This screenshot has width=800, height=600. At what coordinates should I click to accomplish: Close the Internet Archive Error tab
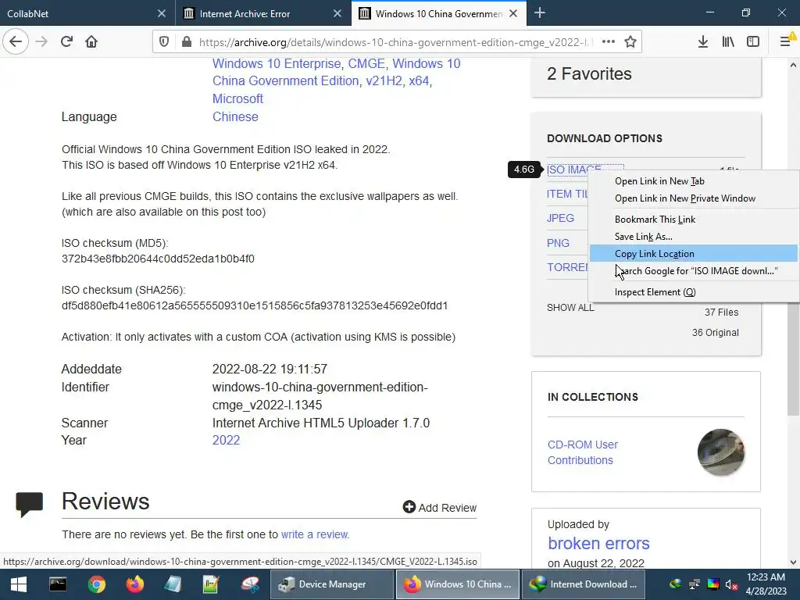point(337,13)
